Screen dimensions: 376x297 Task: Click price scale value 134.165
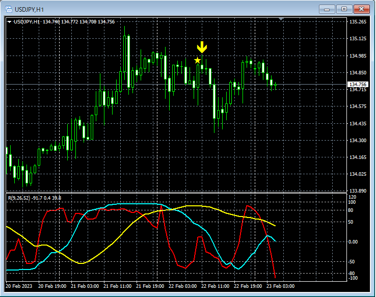[358, 157]
